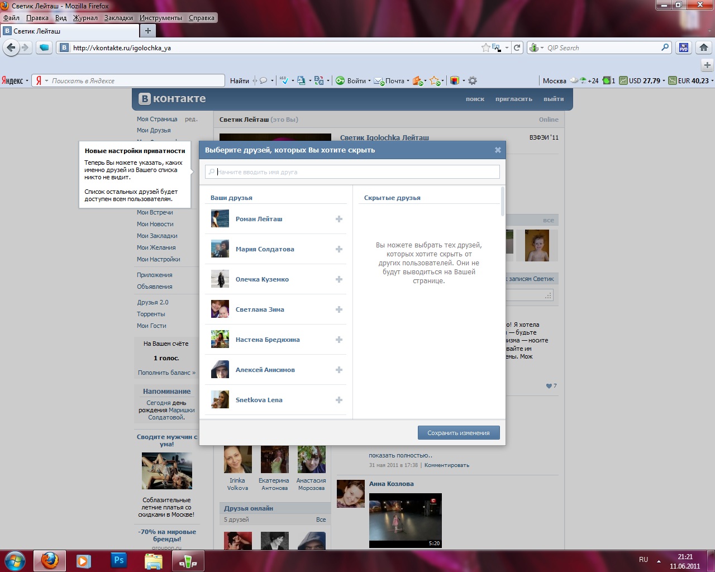The width and height of the screenshot is (715, 572).
Task: Open the Firefox home page icon
Action: [x=704, y=47]
